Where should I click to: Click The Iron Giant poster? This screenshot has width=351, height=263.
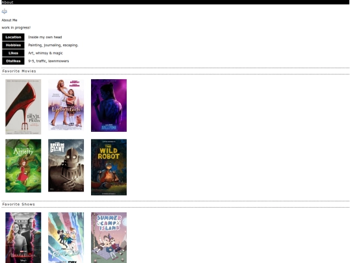pyautogui.click(x=66, y=166)
